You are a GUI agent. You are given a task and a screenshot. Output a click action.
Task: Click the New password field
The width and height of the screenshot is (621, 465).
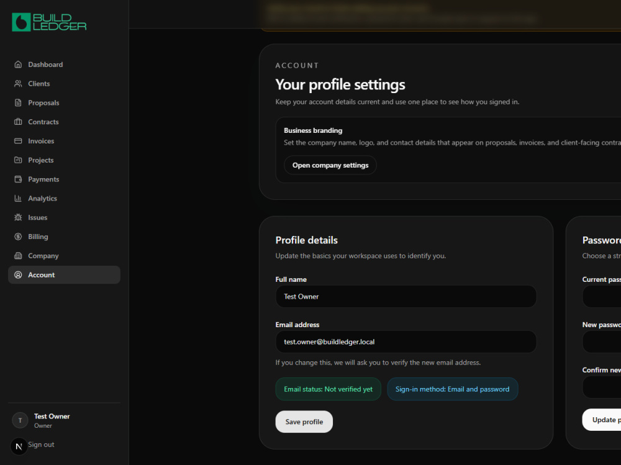tap(602, 341)
